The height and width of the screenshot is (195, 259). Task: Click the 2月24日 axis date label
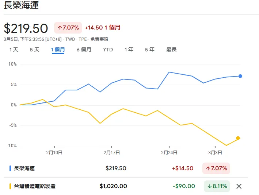[169, 152]
